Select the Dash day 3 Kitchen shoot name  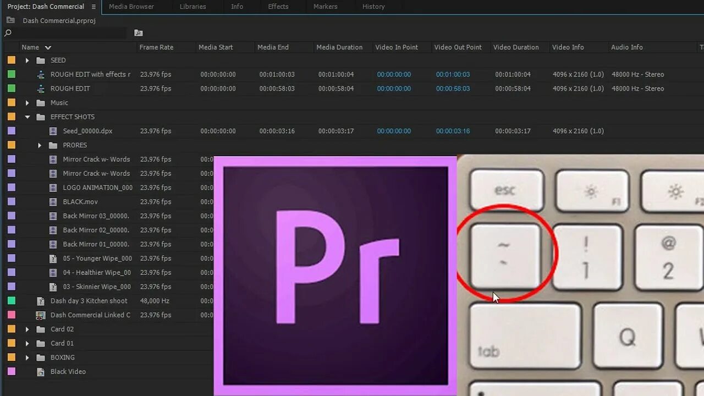click(89, 301)
